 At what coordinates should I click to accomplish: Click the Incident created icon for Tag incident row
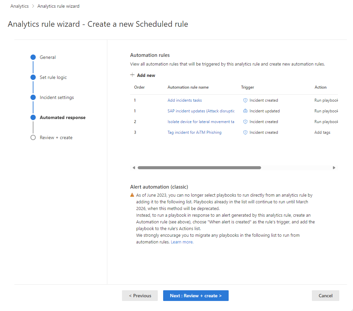(245, 132)
